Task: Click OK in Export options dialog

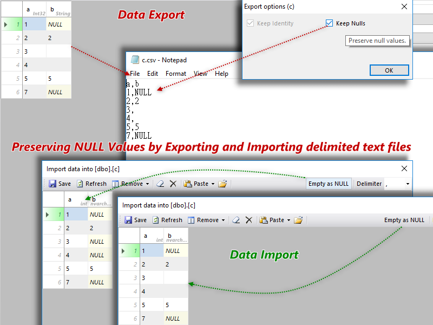Action: (x=389, y=70)
